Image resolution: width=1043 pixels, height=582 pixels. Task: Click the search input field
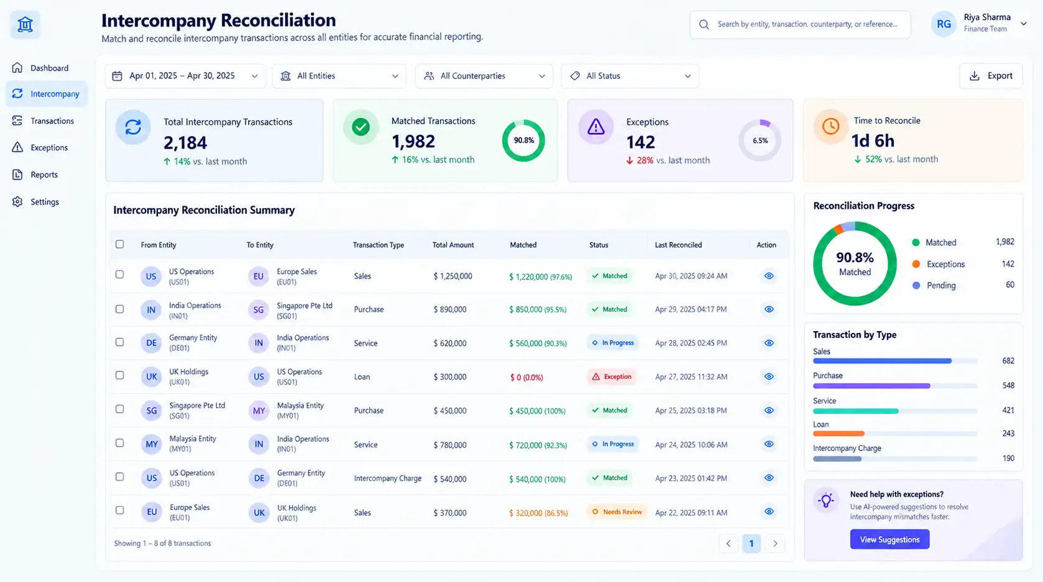point(800,24)
